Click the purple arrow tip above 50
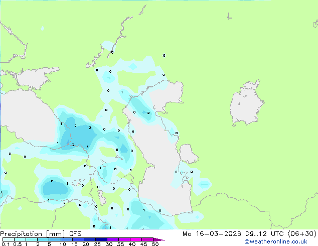 click(159, 239)
